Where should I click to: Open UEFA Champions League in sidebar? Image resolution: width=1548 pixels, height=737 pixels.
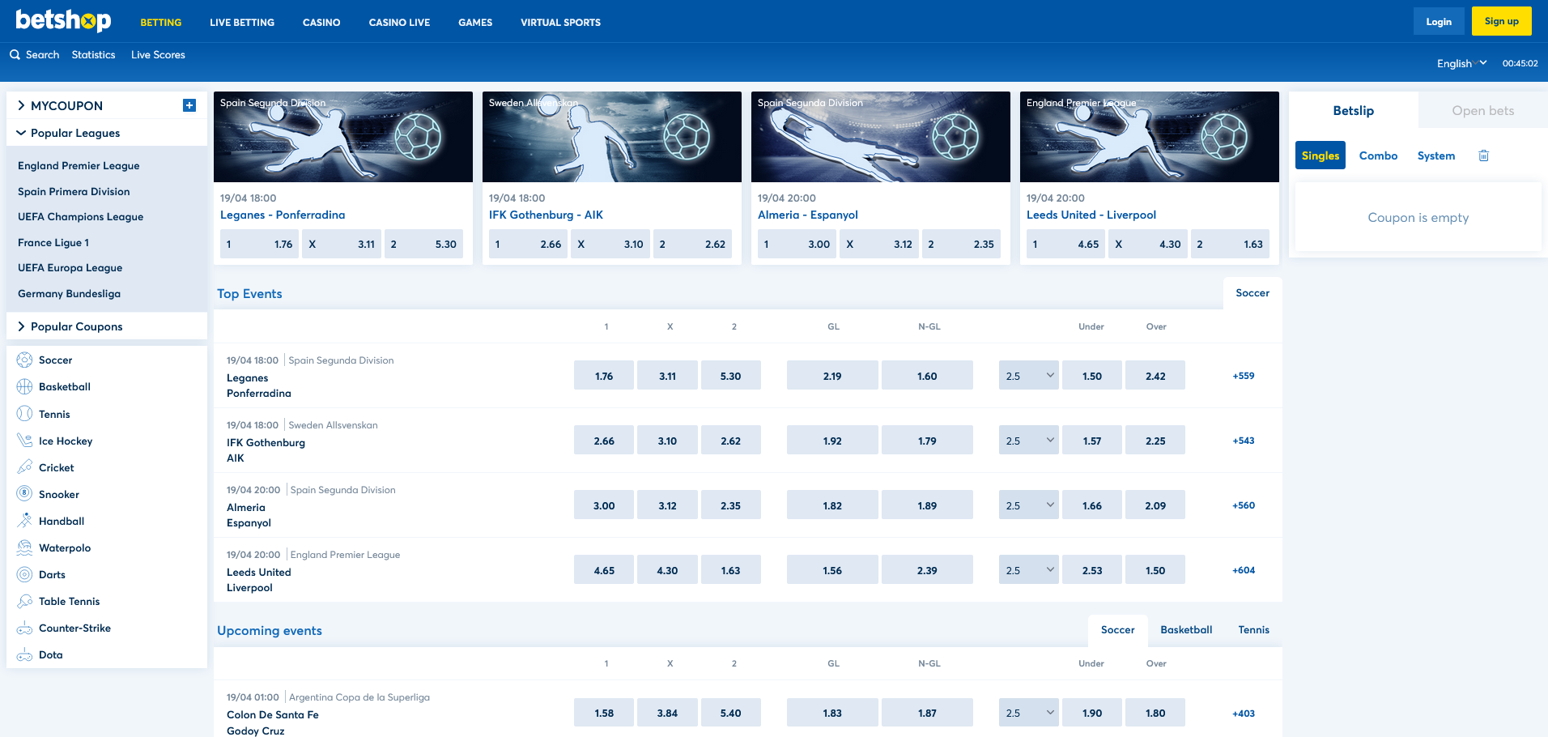pyautogui.click(x=80, y=216)
